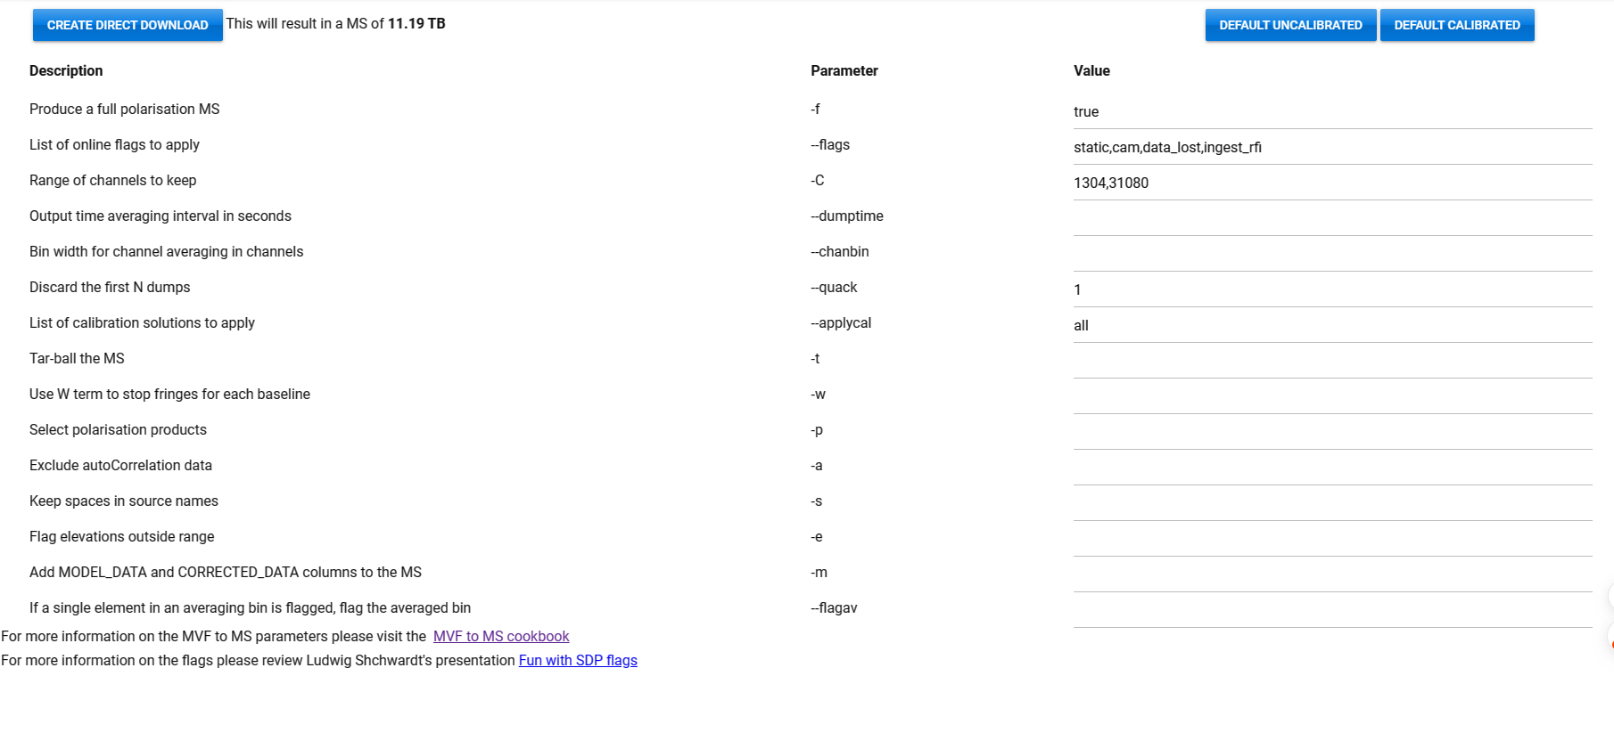Select the DEFAULT CALIBRATED preset
The width and height of the screenshot is (1614, 733).
coord(1457,24)
